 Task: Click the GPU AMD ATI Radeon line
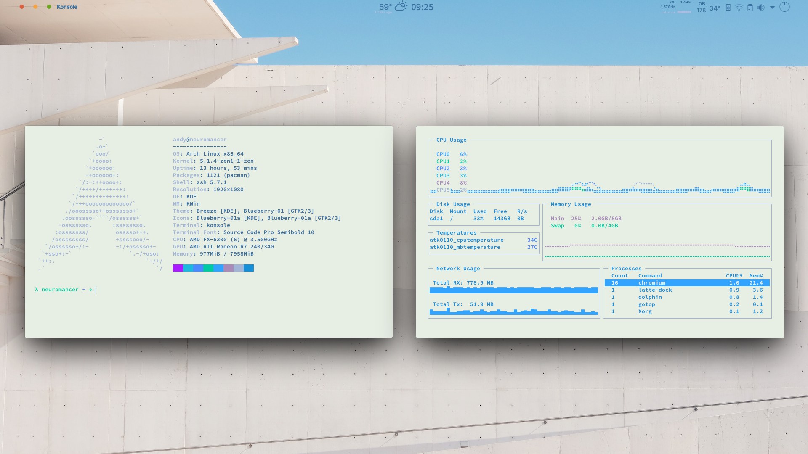point(223,247)
